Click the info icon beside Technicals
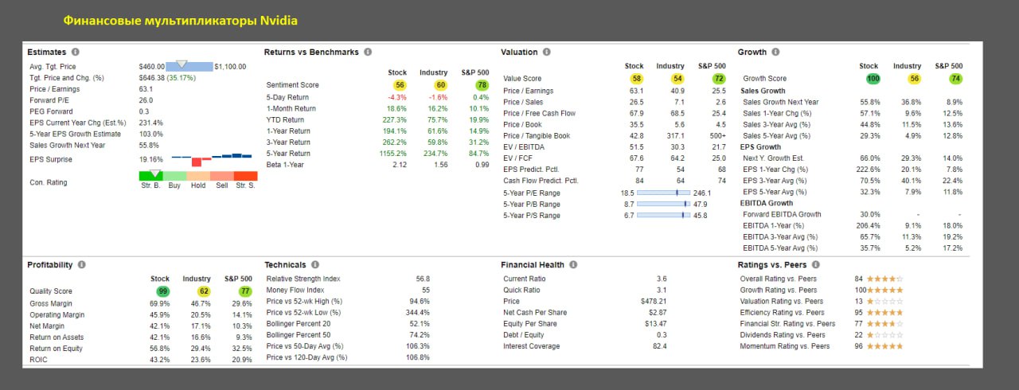This screenshot has height=390, width=1019. click(x=315, y=264)
